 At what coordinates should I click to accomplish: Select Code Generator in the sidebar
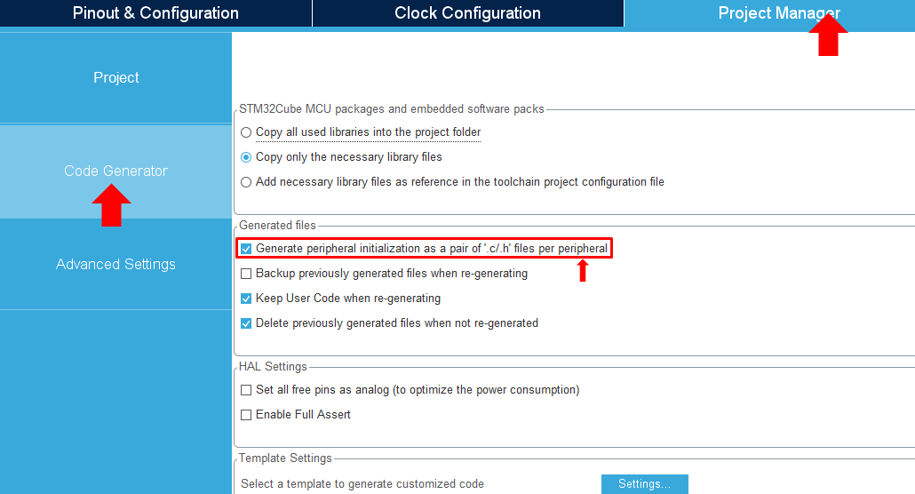(115, 171)
